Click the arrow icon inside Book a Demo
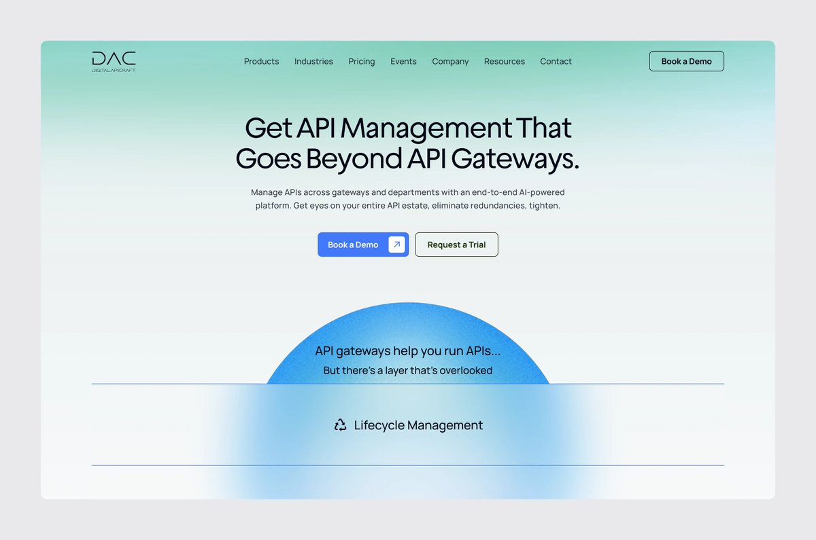Screen dimensions: 816x540 click(396, 245)
